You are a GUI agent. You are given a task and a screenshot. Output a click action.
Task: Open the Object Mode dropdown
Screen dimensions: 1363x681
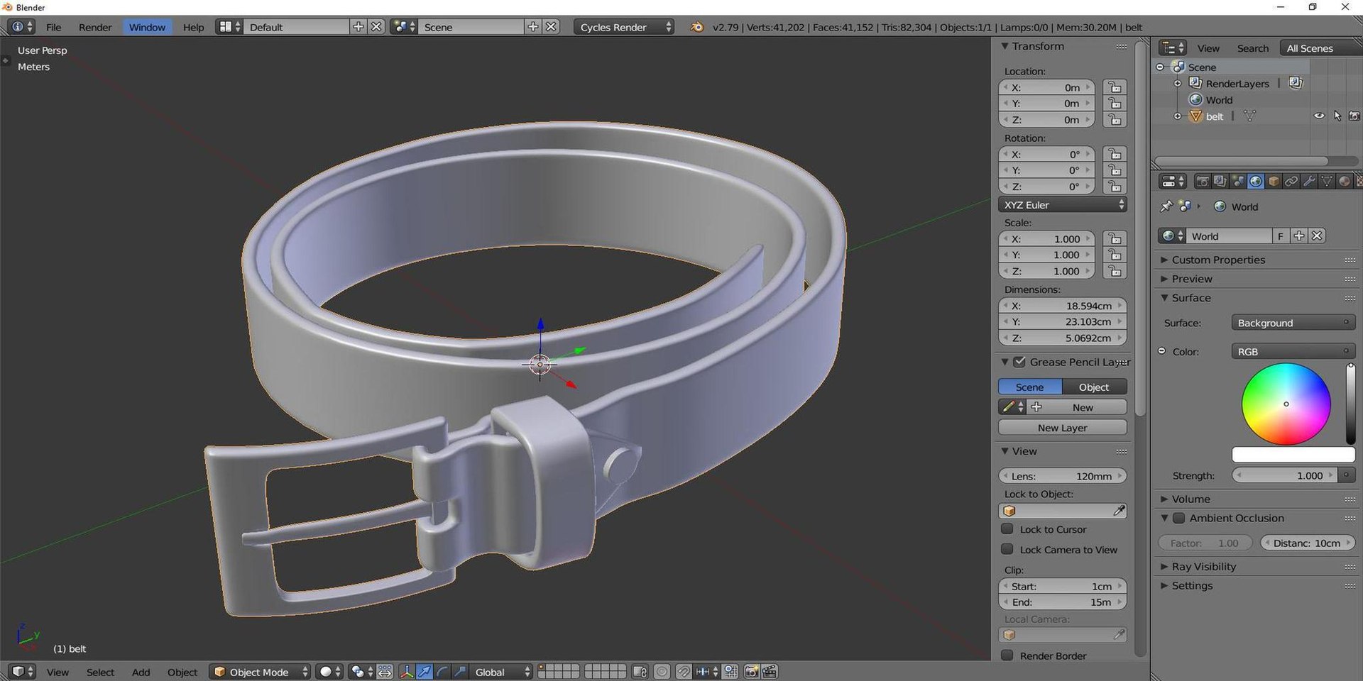click(261, 672)
